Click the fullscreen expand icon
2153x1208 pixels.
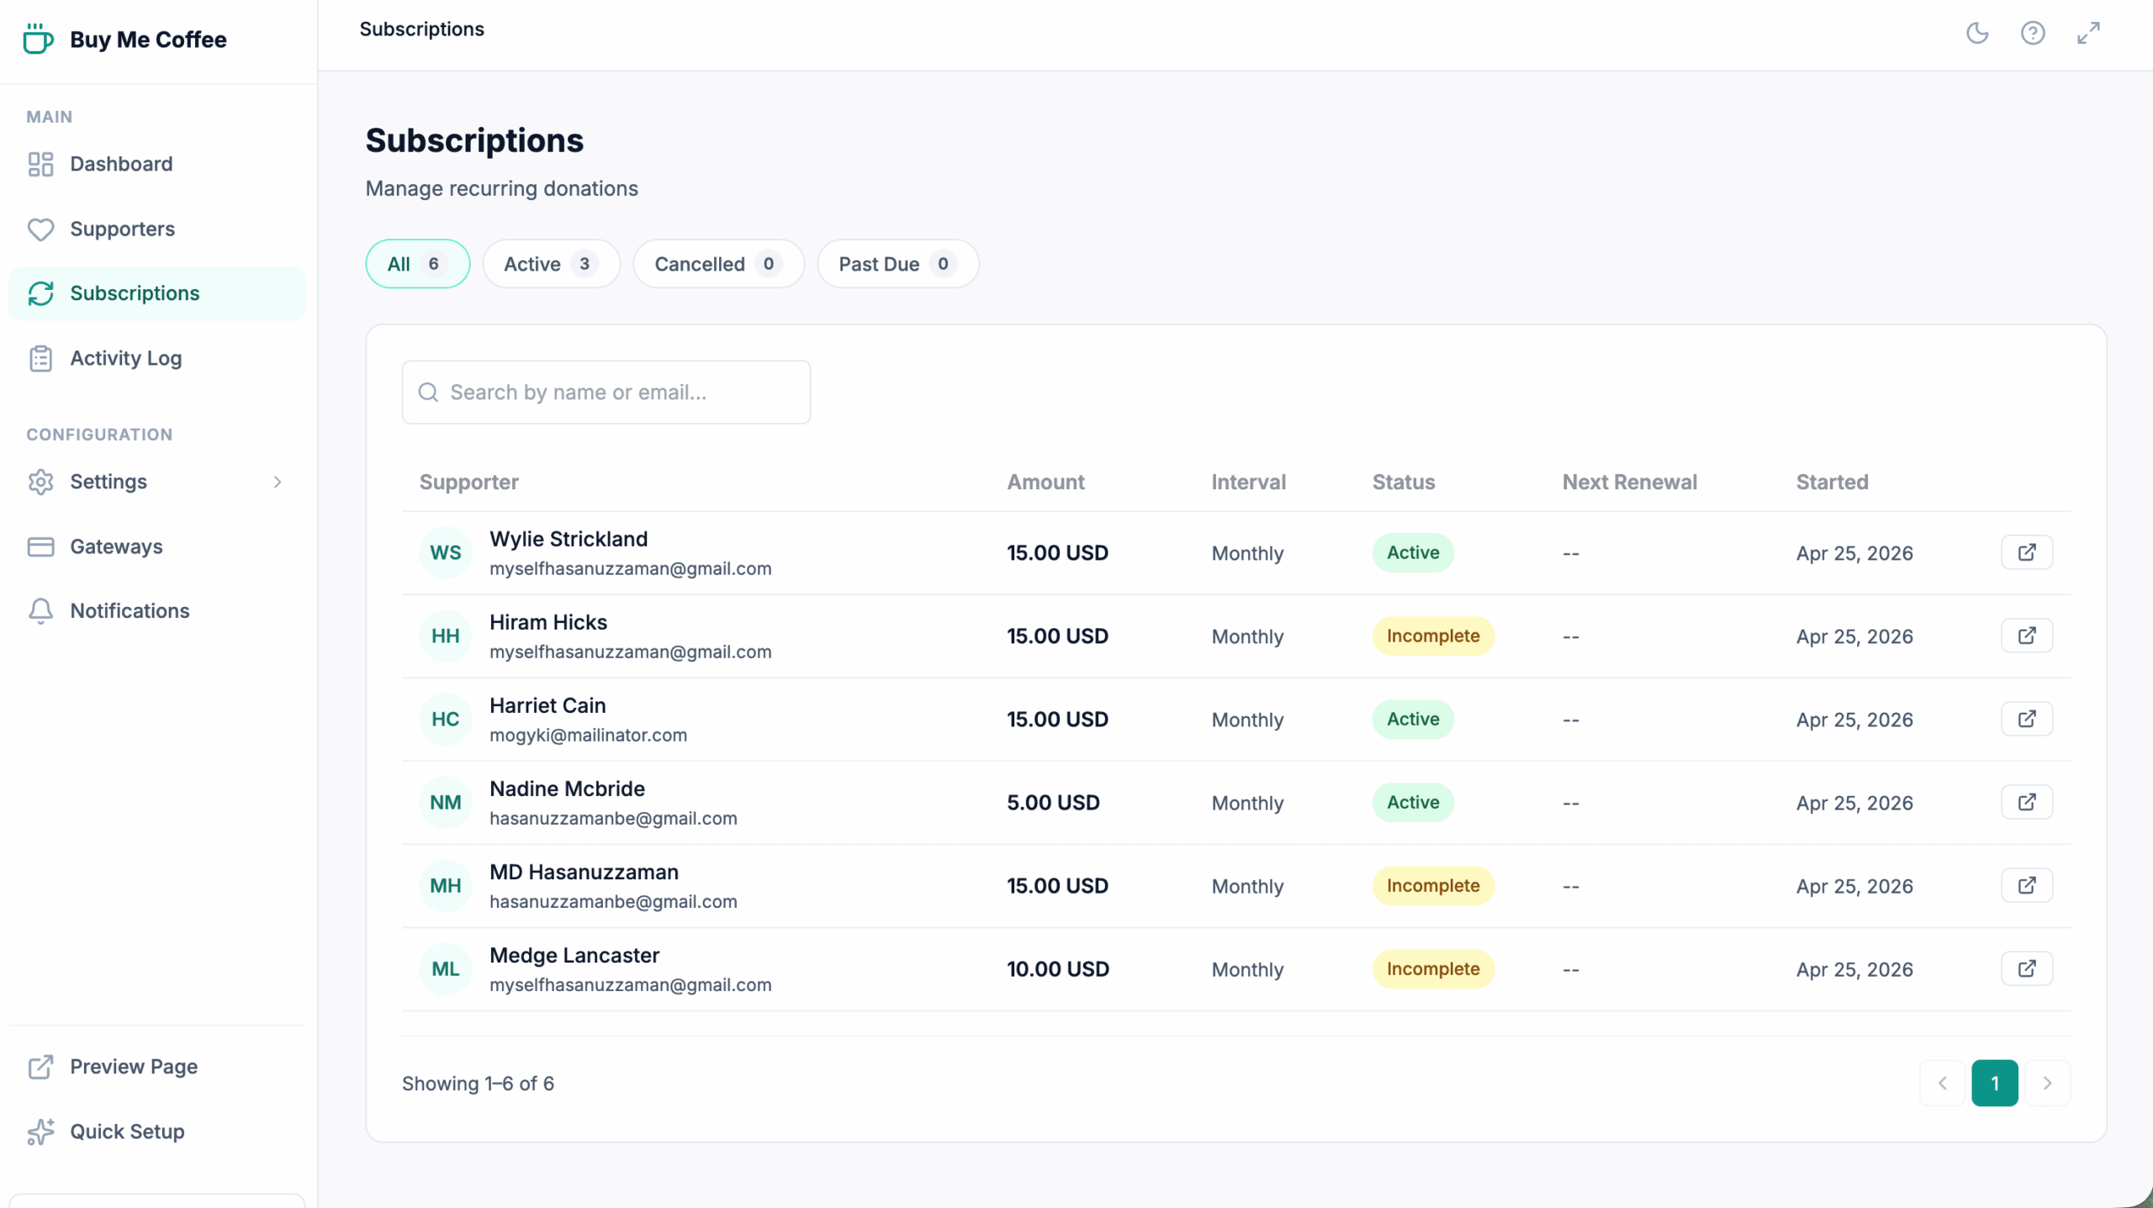point(2087,34)
